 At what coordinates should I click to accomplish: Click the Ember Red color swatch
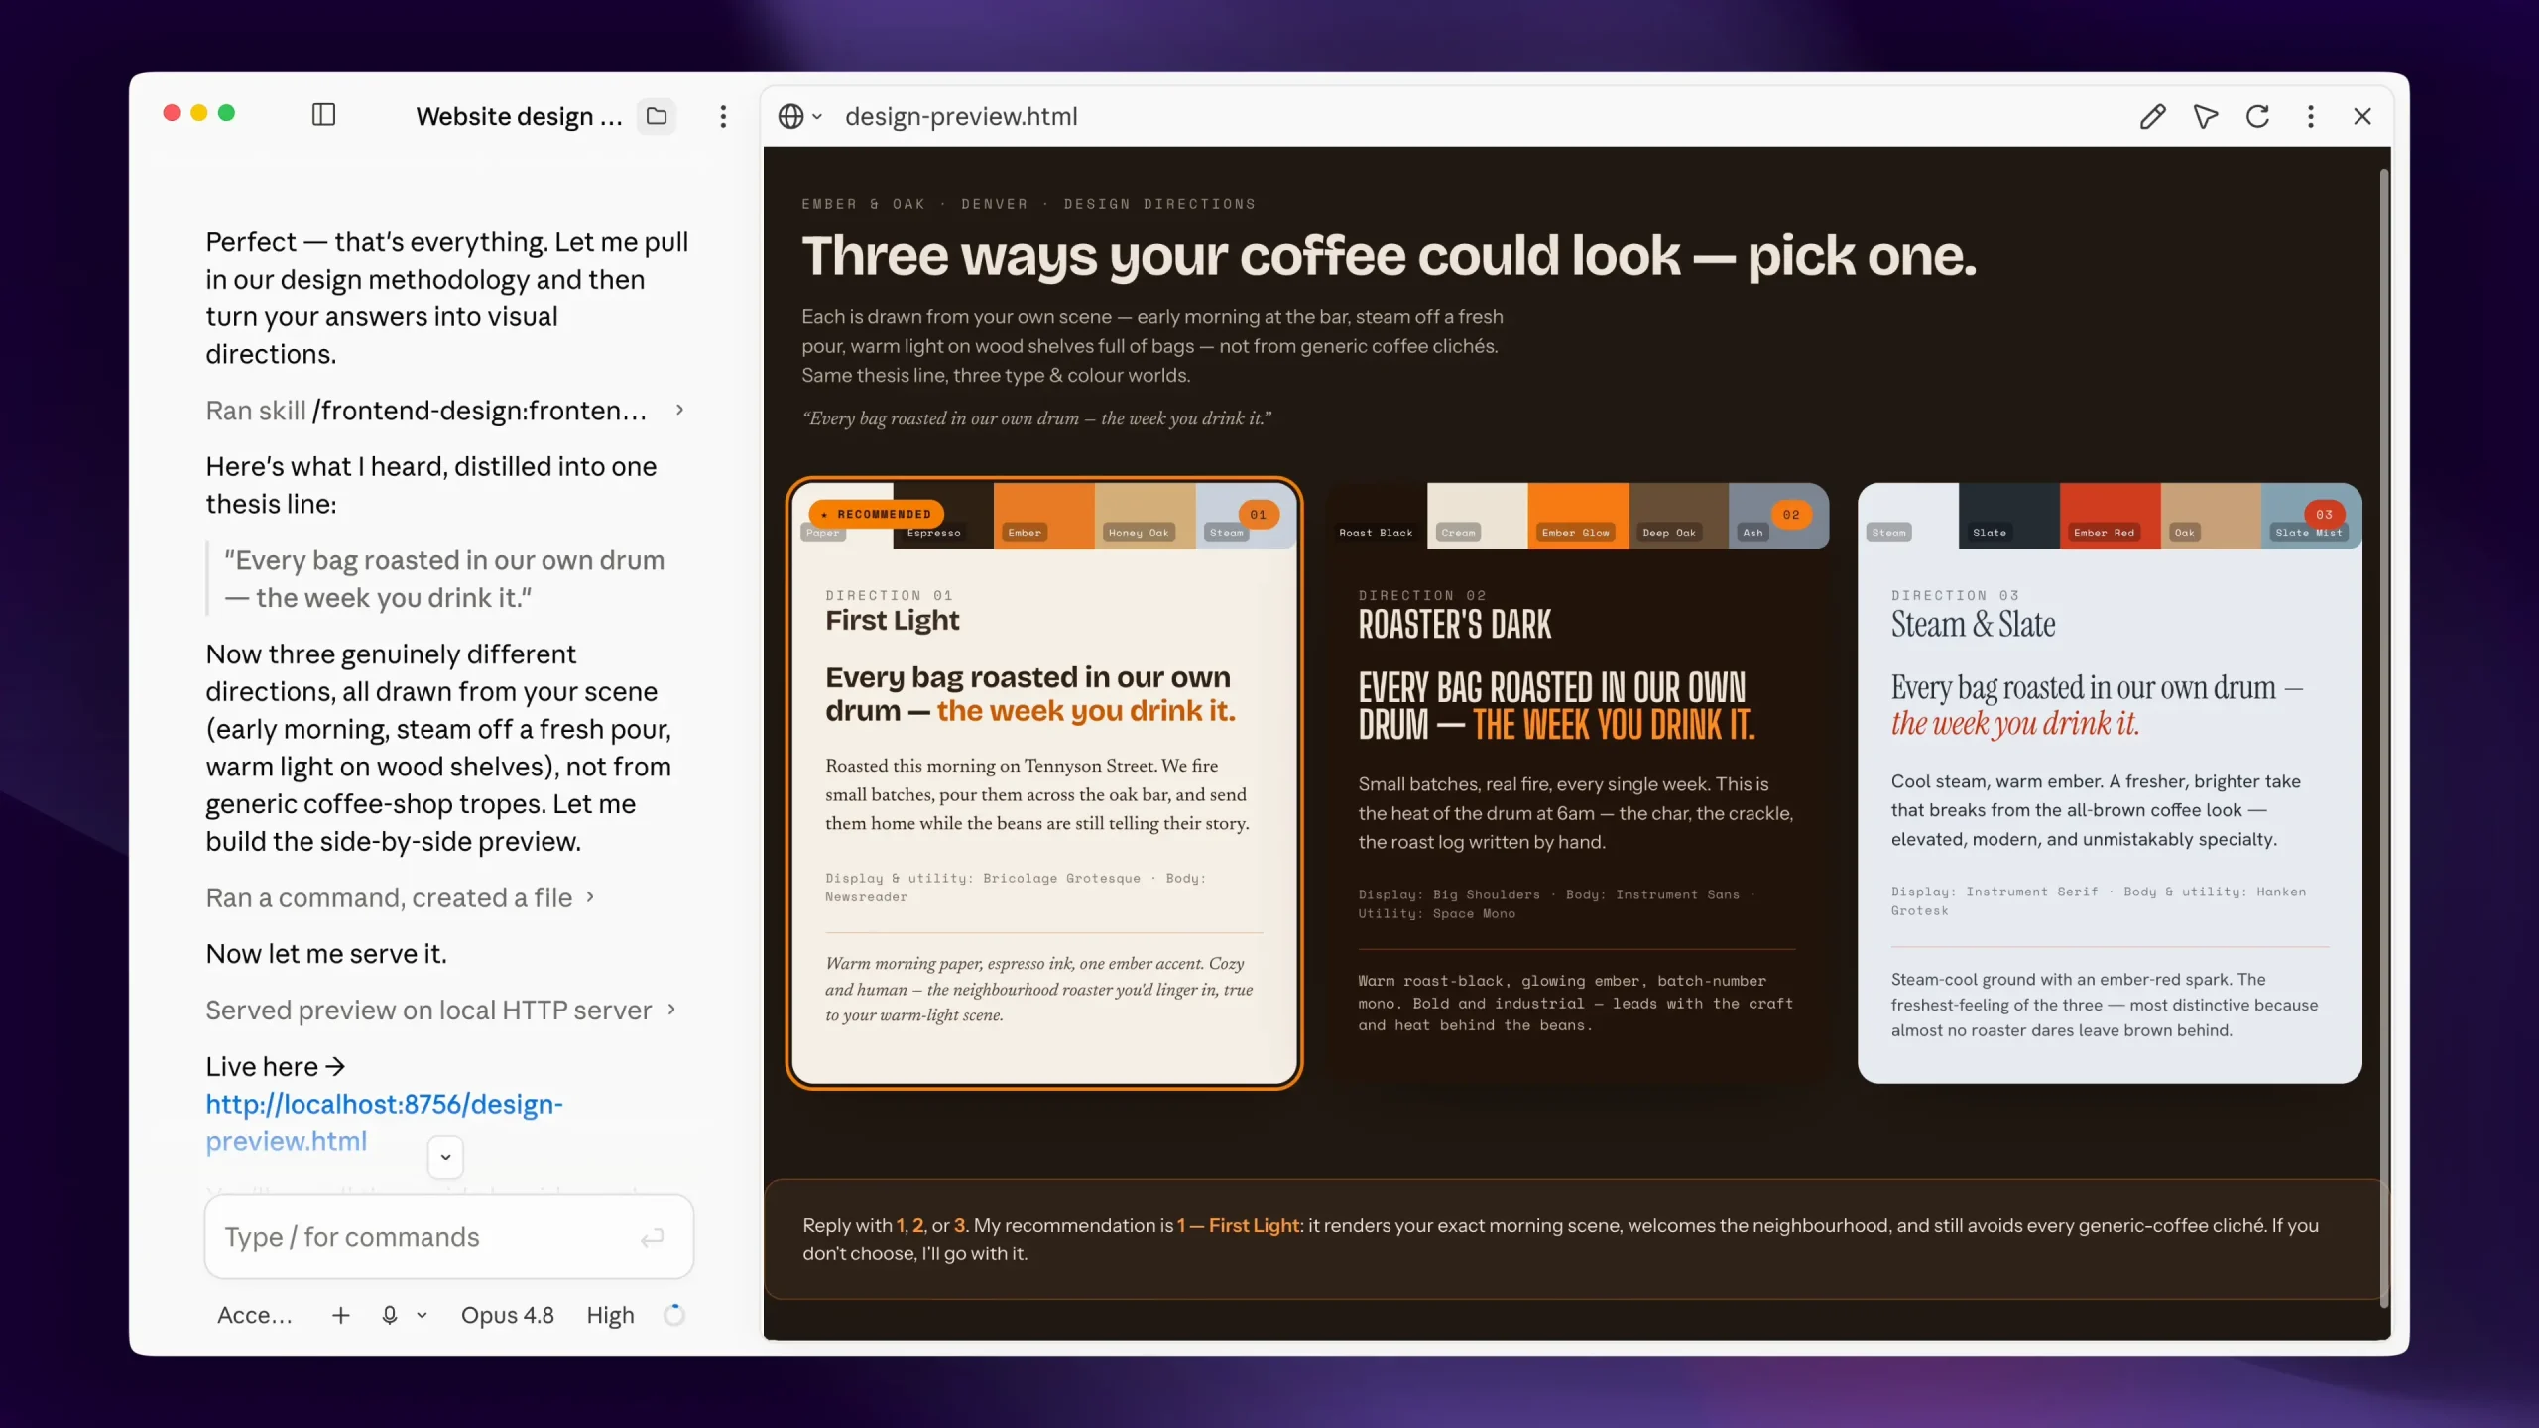[2110, 516]
